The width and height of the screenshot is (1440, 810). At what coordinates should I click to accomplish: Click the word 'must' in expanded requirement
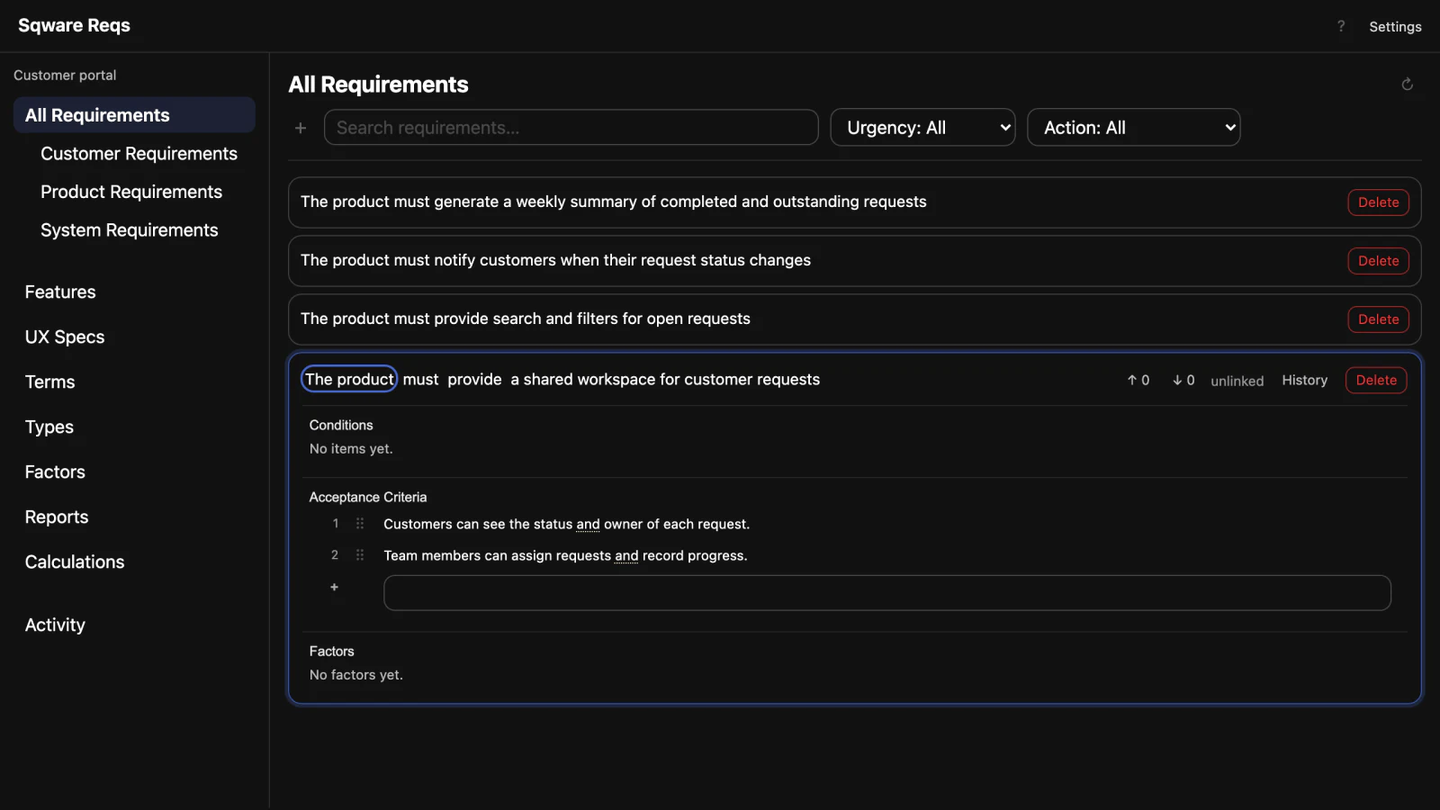tap(420, 380)
